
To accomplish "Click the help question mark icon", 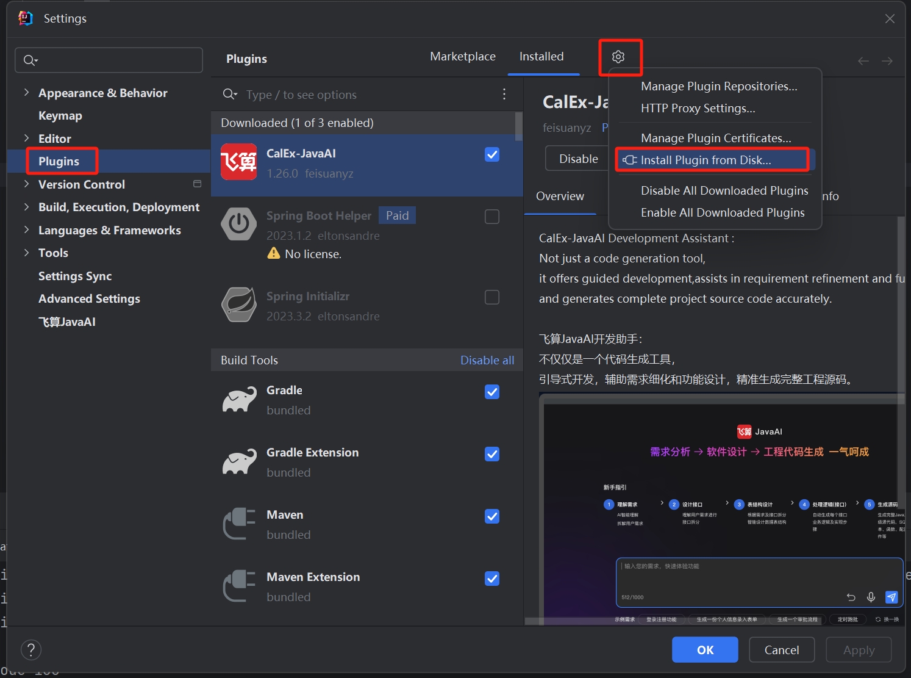I will (x=31, y=650).
